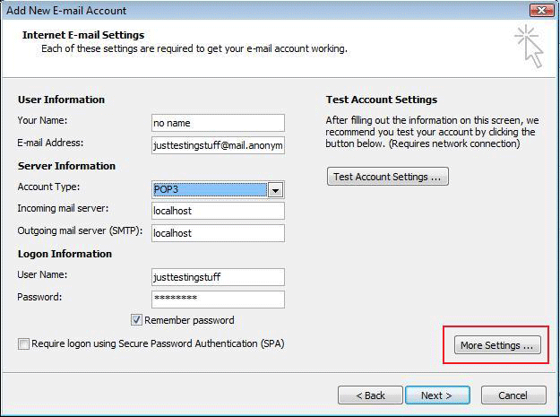
Task: Close the Add New E-mail Account dialog
Action: point(539,10)
